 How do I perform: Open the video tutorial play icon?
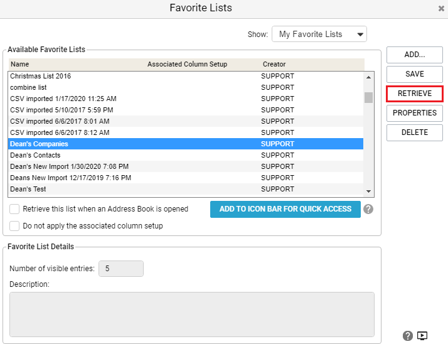(422, 336)
